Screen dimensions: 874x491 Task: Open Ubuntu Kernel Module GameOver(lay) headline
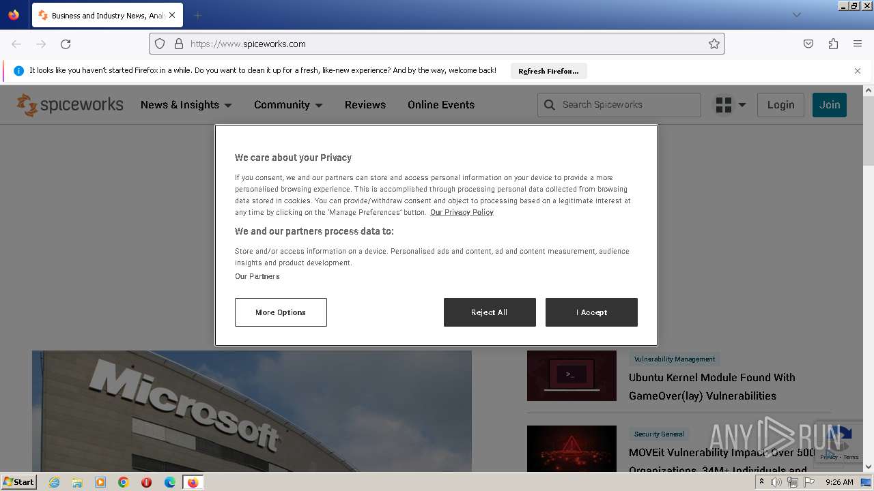(x=712, y=387)
